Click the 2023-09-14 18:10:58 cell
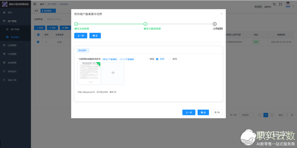Viewport: 297px width, 148px height. click(281, 42)
